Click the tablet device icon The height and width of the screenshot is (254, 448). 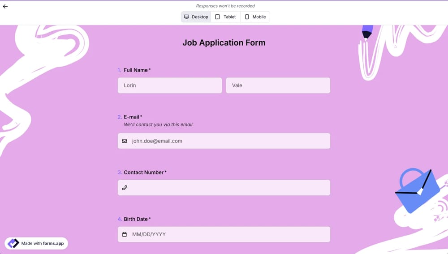[x=218, y=17]
